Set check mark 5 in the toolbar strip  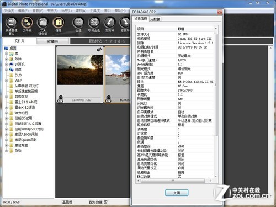124,41
